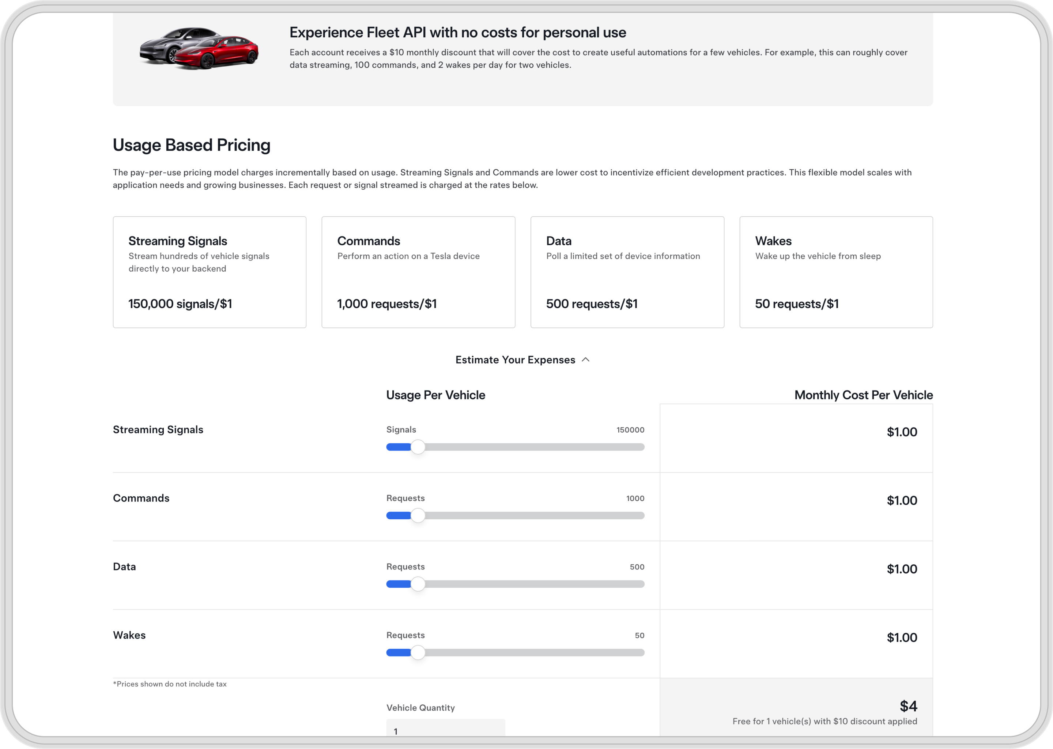Screen dimensions: 1053x749
Task: Click the Data requests slider handle
Action: point(418,584)
